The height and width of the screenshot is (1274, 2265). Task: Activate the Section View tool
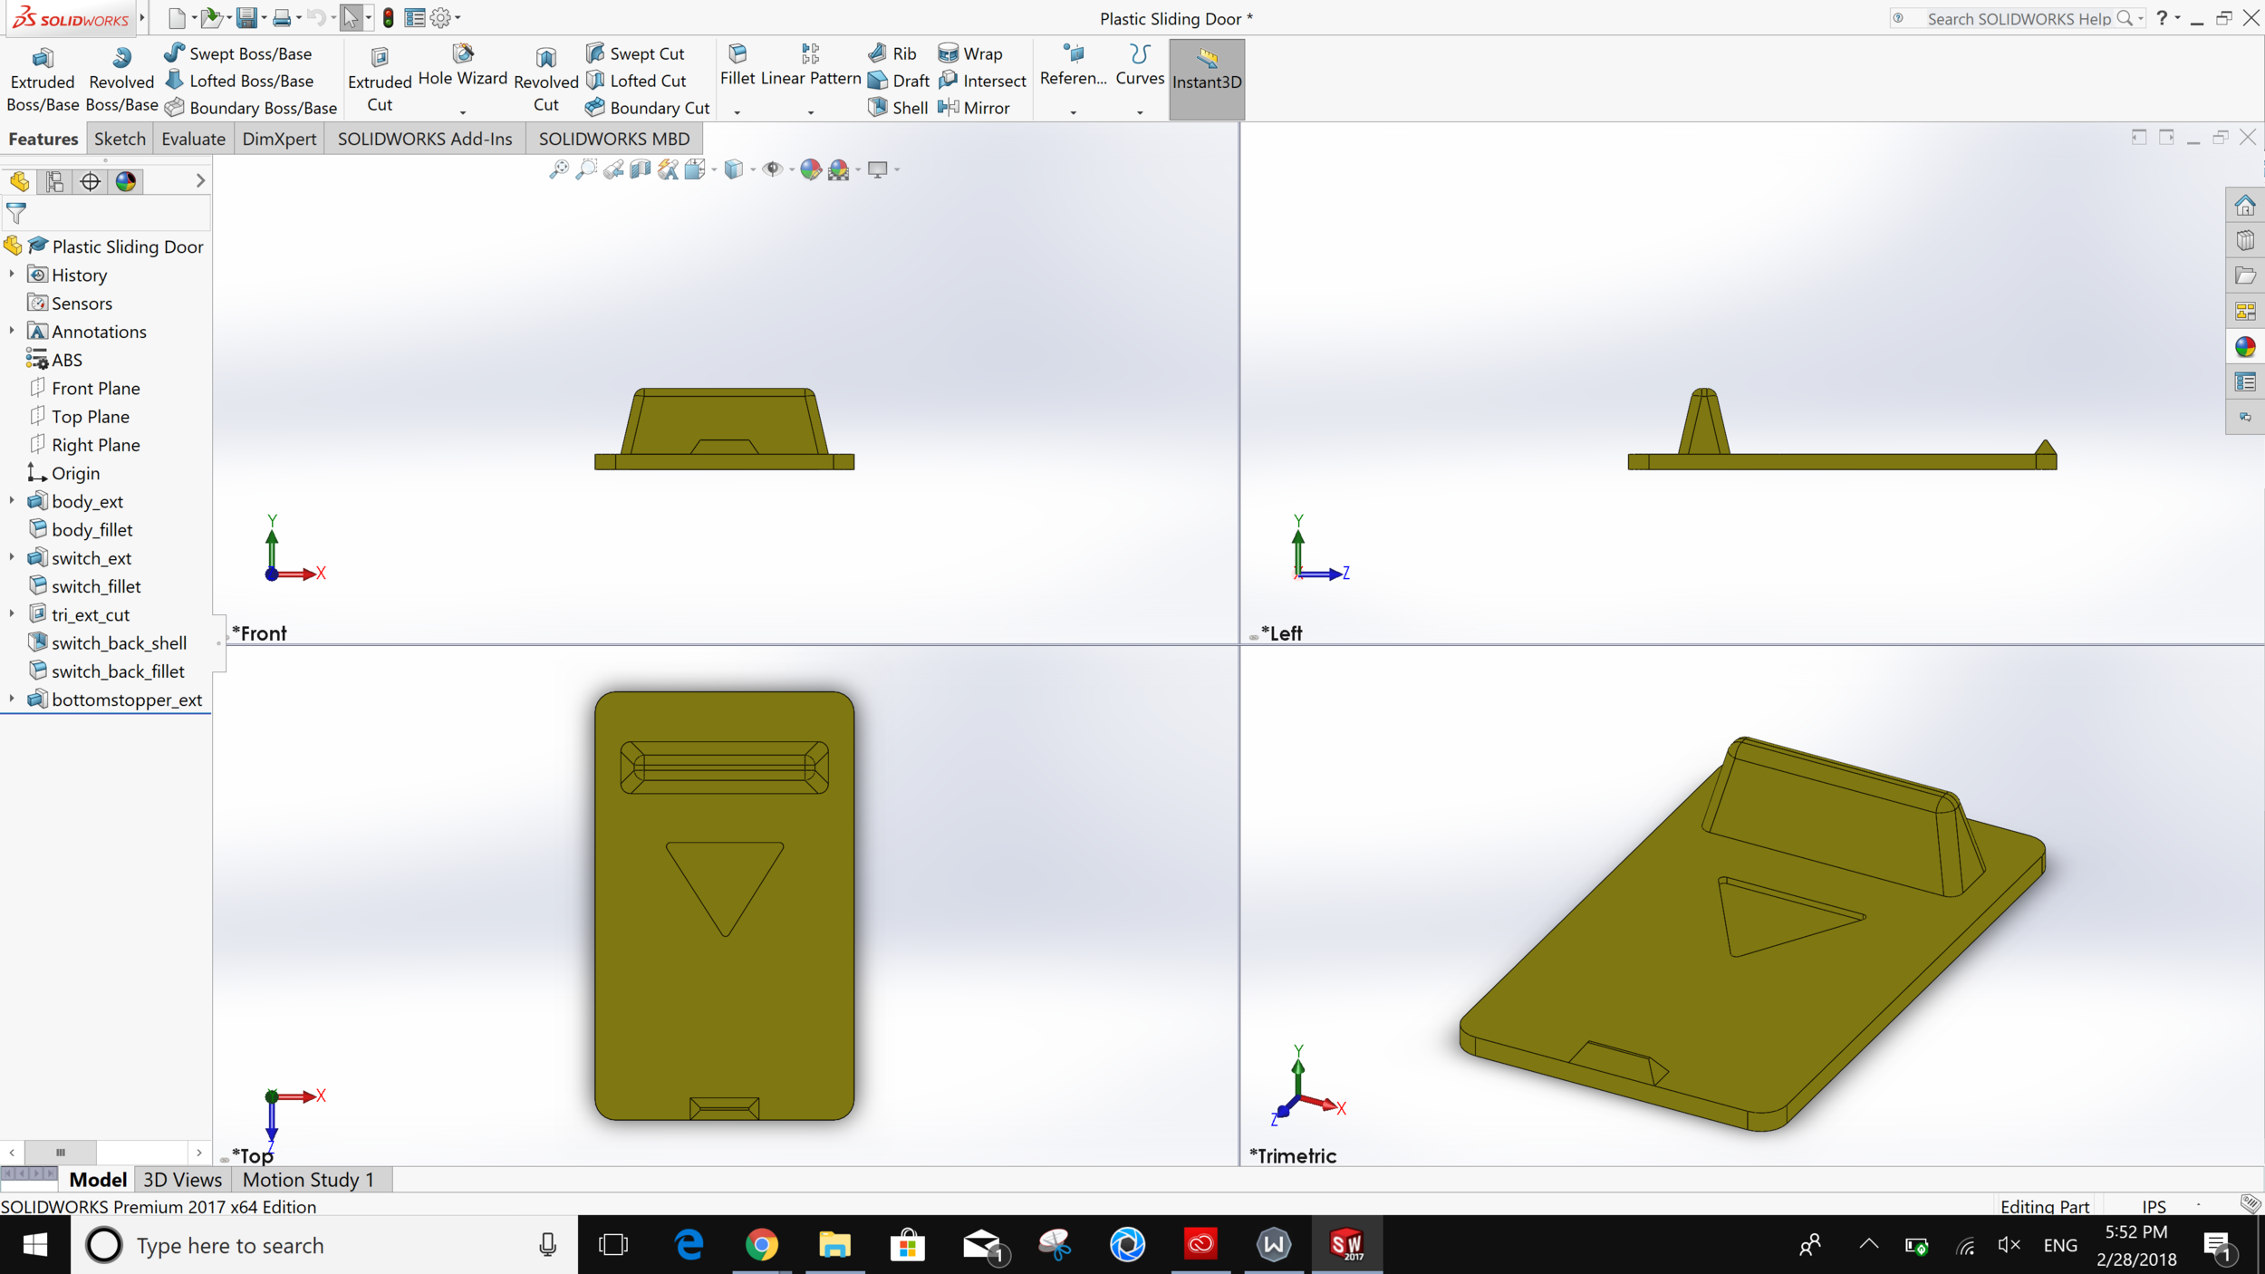pyautogui.click(x=641, y=169)
